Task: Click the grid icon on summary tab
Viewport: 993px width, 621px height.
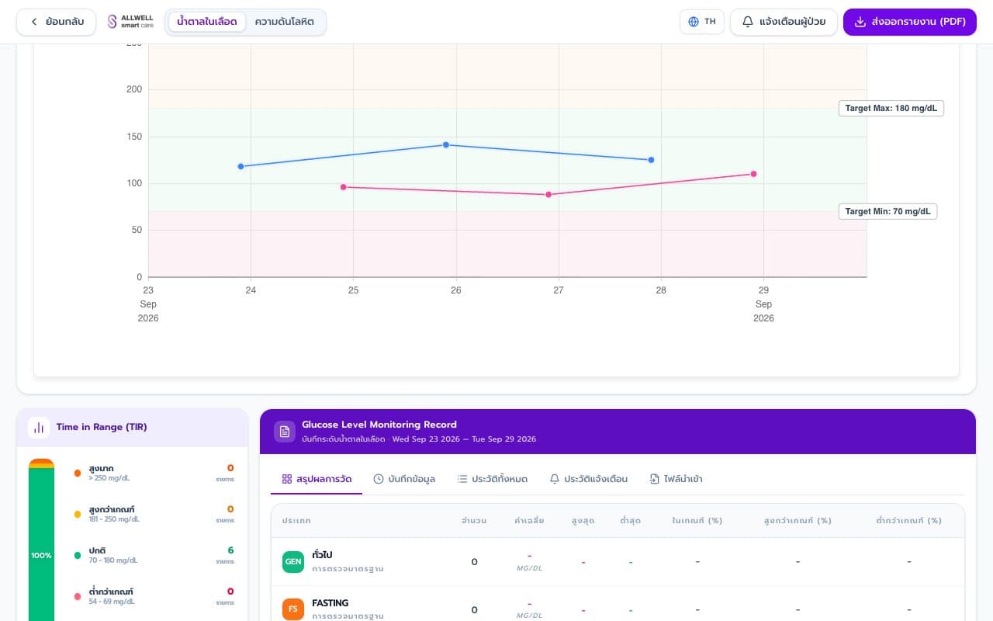Action: point(287,479)
